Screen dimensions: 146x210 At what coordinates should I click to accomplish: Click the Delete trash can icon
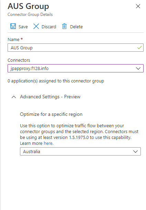click(64, 26)
